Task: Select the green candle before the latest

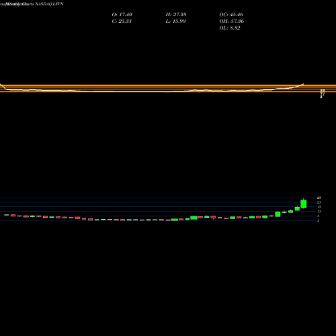Action: (x=297, y=209)
